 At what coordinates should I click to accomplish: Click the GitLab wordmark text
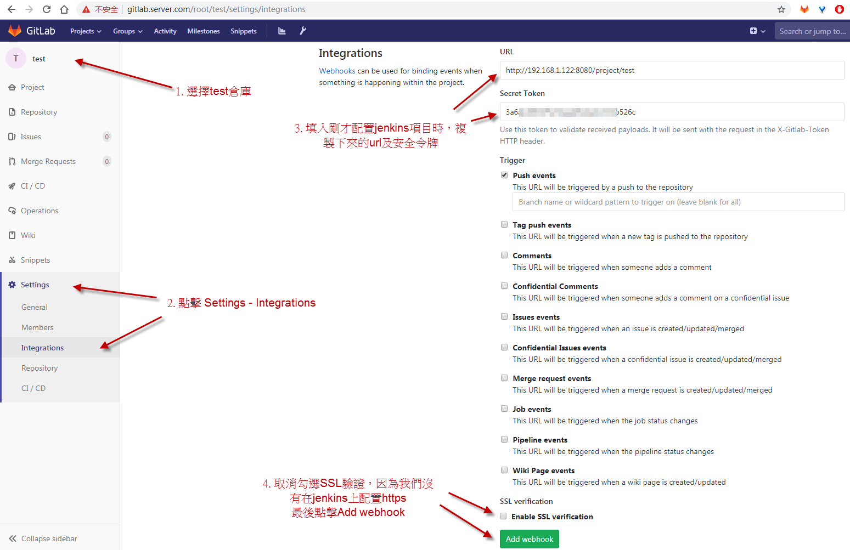(x=41, y=31)
